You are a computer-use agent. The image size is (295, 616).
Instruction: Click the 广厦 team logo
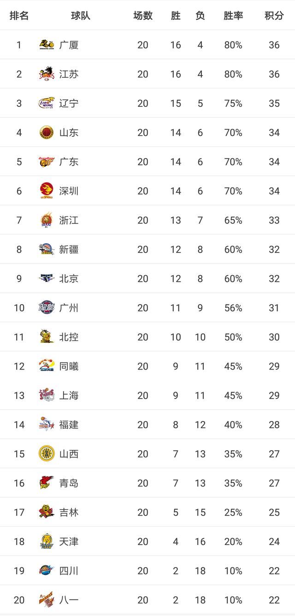[x=47, y=45]
